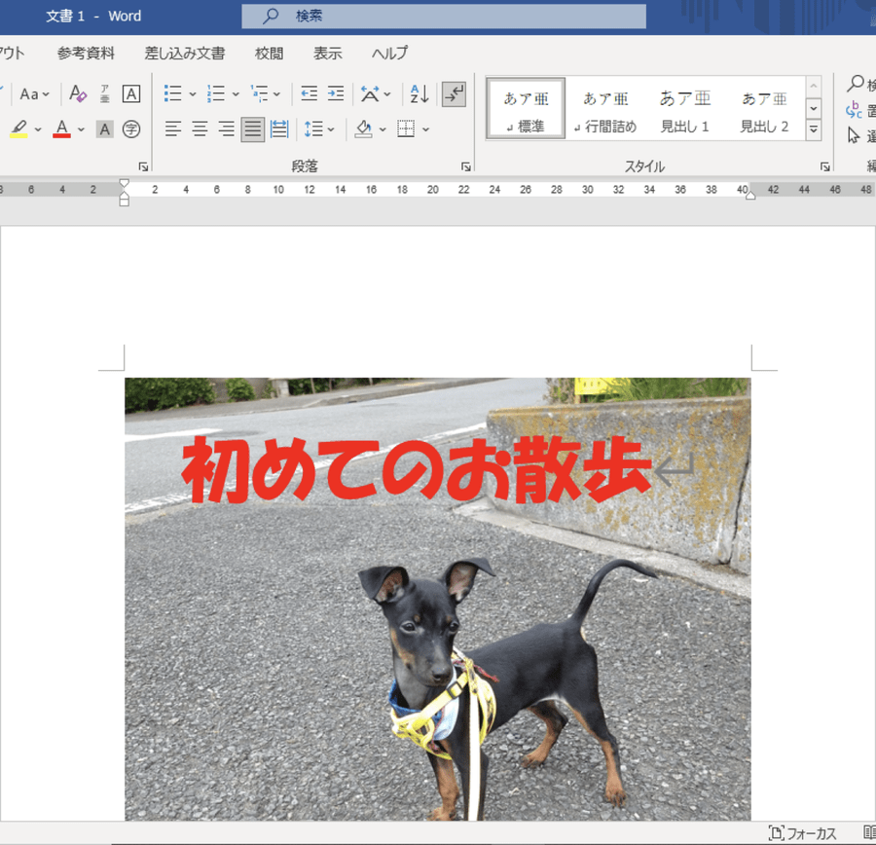
Task: Open enclosed characters tool
Action: coord(131,129)
